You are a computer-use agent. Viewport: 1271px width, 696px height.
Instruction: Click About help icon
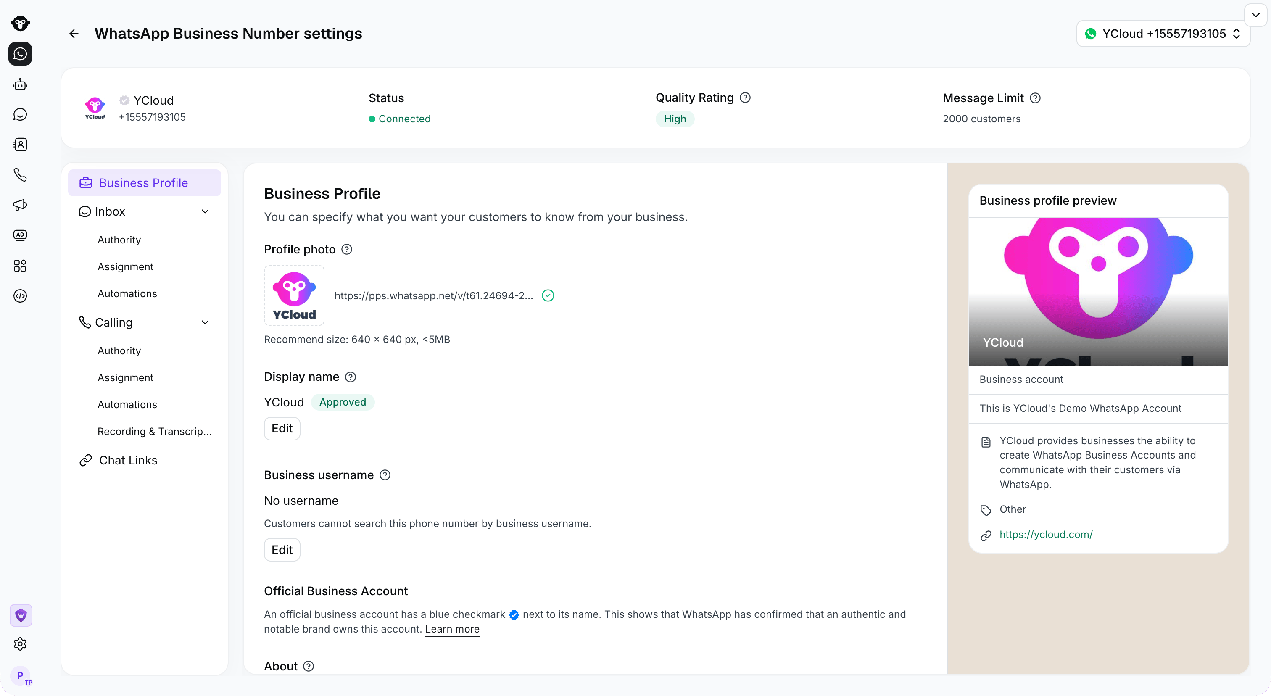pyautogui.click(x=309, y=667)
